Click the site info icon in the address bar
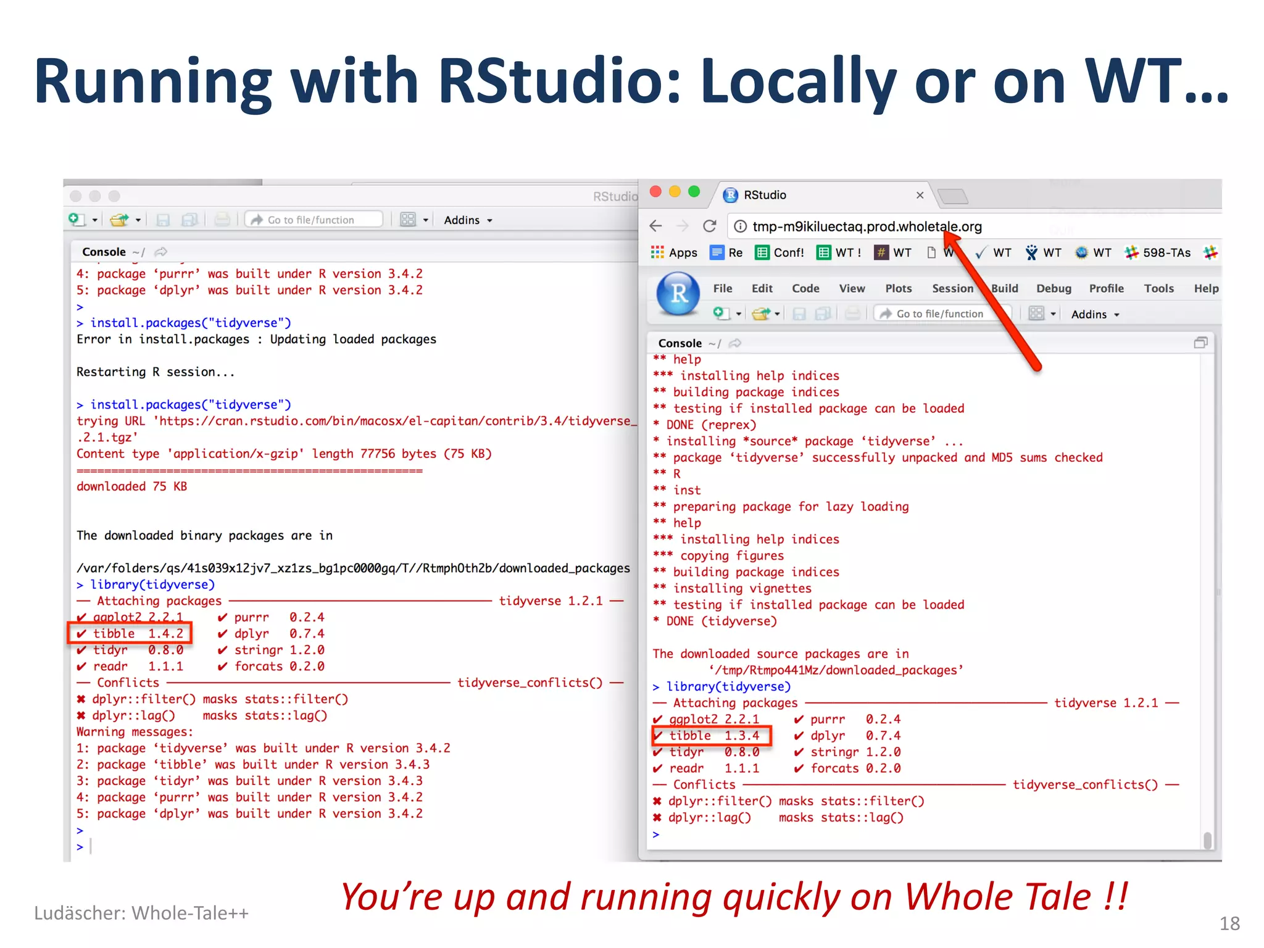The height and width of the screenshot is (948, 1264). [740, 227]
